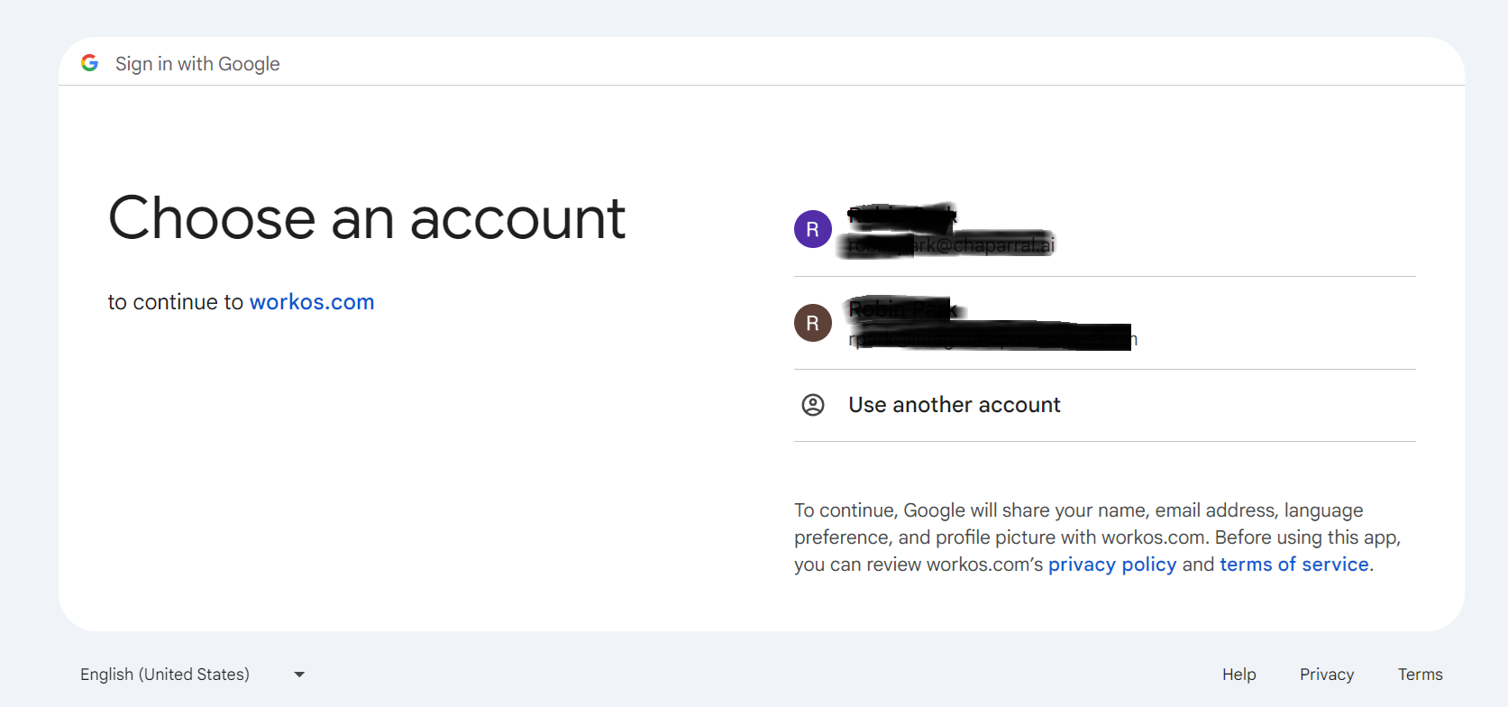Open the Terms footer link
The height and width of the screenshot is (707, 1508).
pyautogui.click(x=1420, y=675)
